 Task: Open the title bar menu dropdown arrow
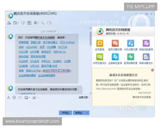coord(136,14)
